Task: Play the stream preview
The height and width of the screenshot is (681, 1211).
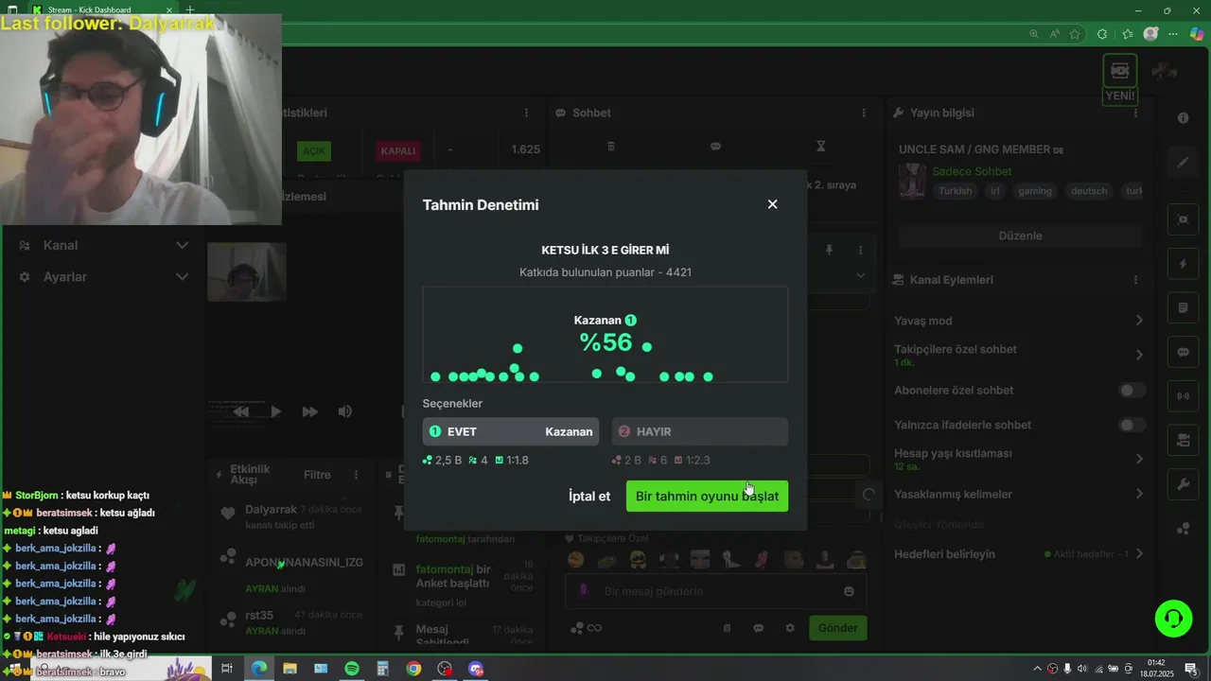Action: click(x=275, y=411)
